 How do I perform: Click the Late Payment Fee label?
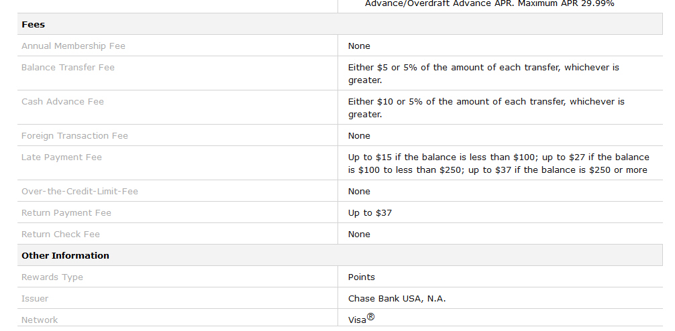point(62,157)
